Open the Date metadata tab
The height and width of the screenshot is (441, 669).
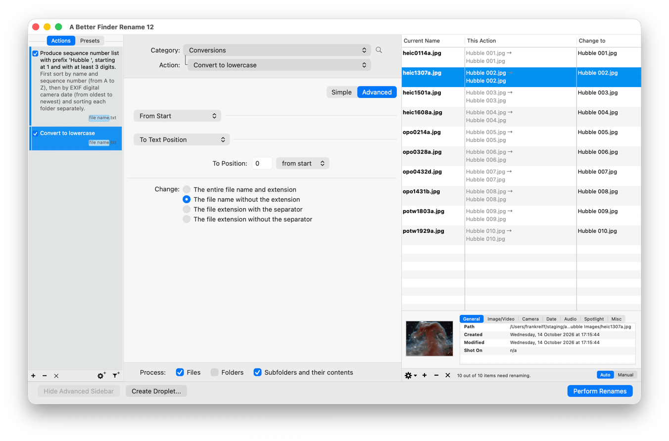551,319
